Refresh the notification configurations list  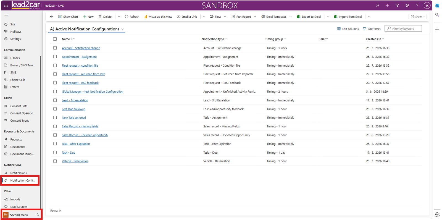[132, 17]
